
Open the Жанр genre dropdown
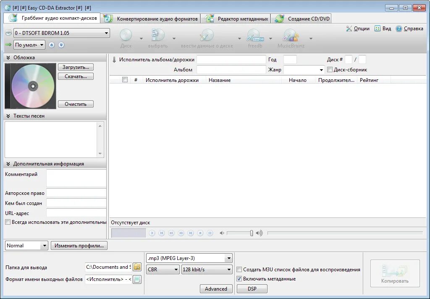(304, 70)
